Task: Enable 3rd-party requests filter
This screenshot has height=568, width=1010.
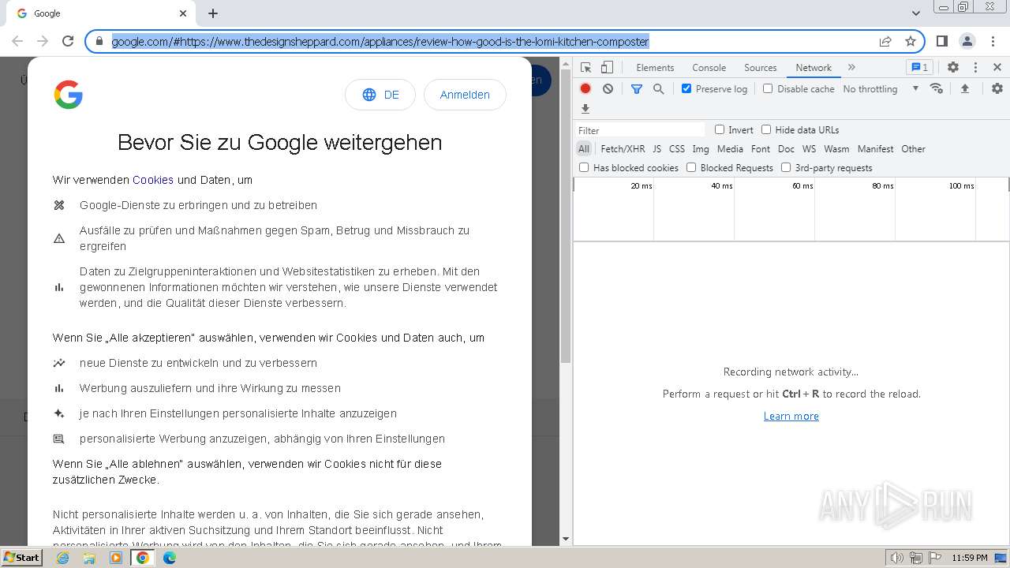Action: tap(786, 167)
